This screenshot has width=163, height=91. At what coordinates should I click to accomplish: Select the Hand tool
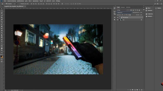(x=2, y=48)
